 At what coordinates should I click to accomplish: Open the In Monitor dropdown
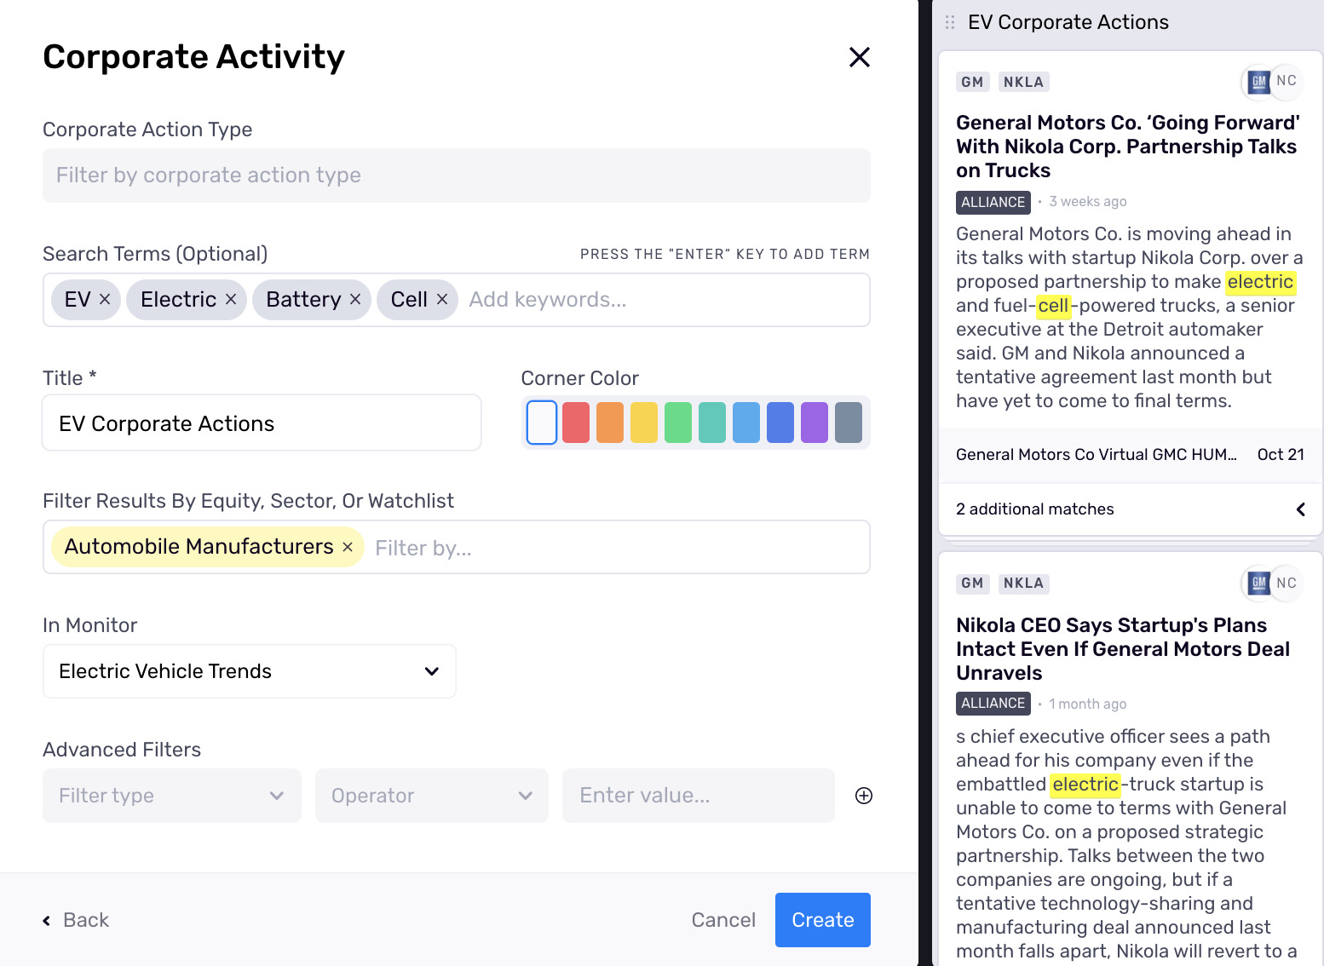point(250,671)
